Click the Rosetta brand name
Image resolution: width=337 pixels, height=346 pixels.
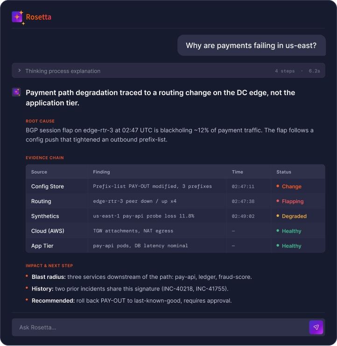pyautogui.click(x=38, y=17)
